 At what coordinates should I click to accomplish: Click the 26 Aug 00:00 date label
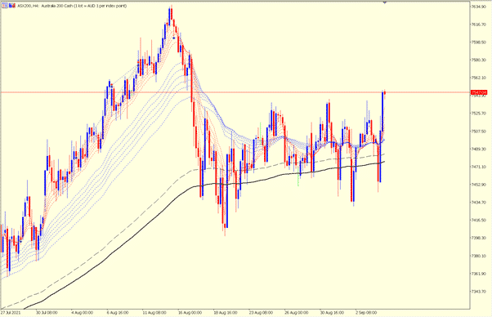click(297, 313)
